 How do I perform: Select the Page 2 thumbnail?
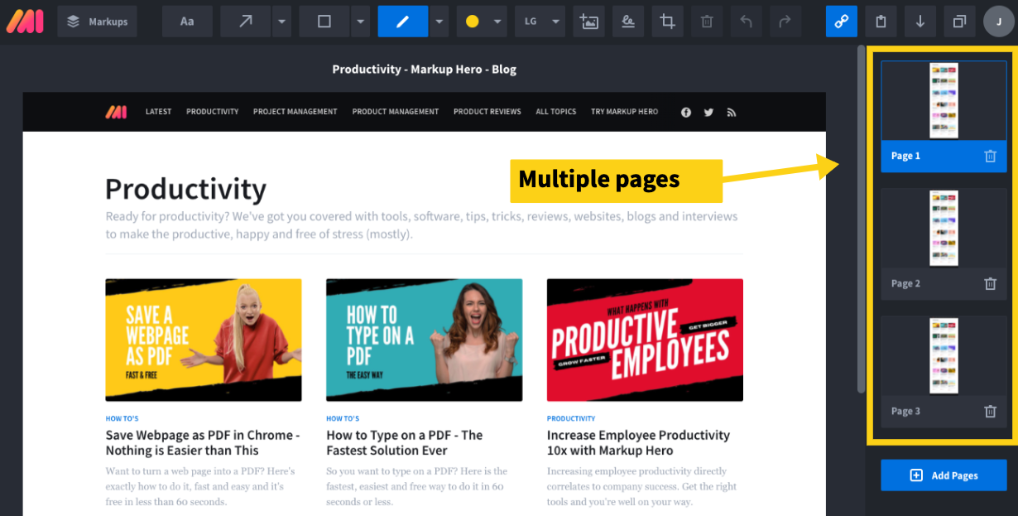[x=944, y=228]
